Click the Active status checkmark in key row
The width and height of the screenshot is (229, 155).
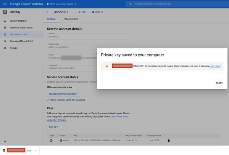(x=61, y=141)
